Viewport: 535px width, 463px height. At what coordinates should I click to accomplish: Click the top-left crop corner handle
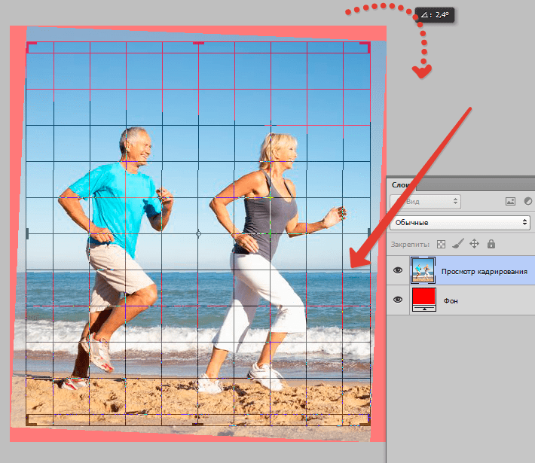coord(31,47)
